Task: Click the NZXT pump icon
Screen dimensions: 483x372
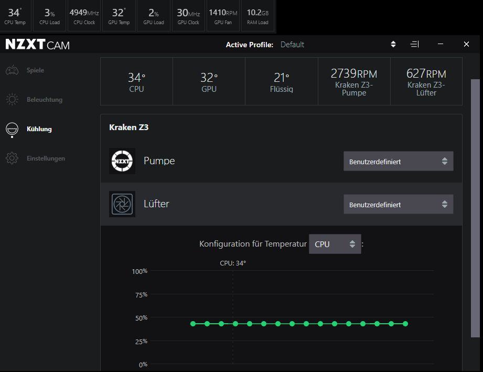Action: pos(122,161)
